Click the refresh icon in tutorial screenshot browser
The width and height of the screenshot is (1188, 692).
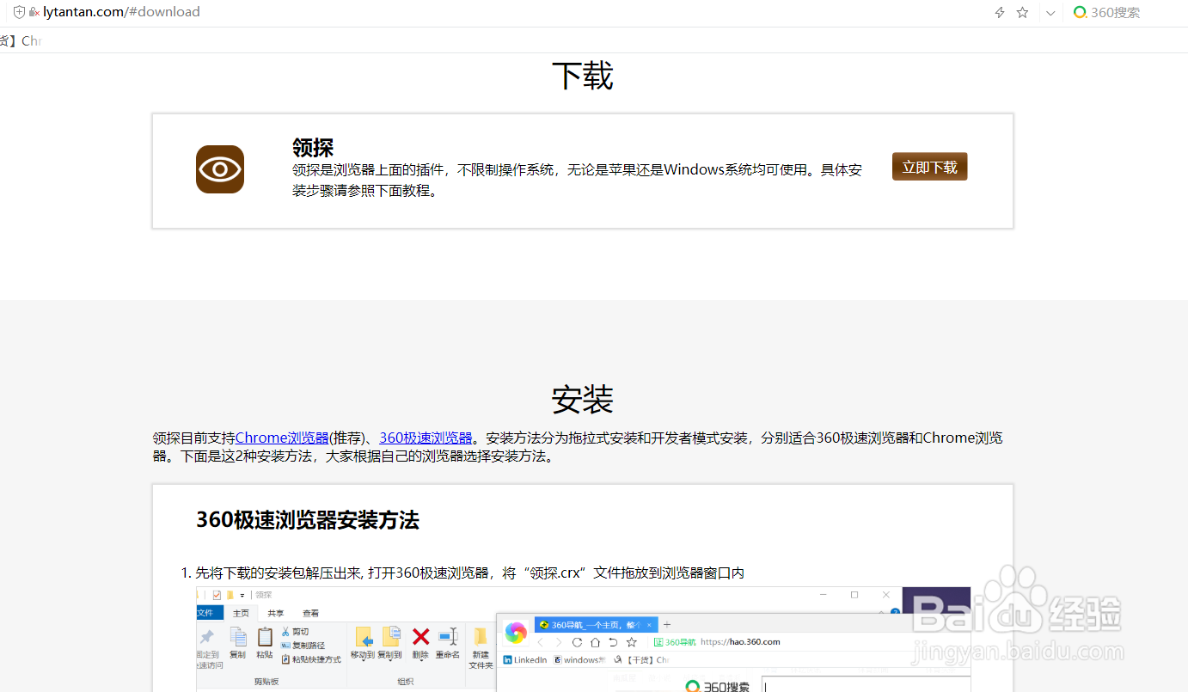click(x=577, y=642)
